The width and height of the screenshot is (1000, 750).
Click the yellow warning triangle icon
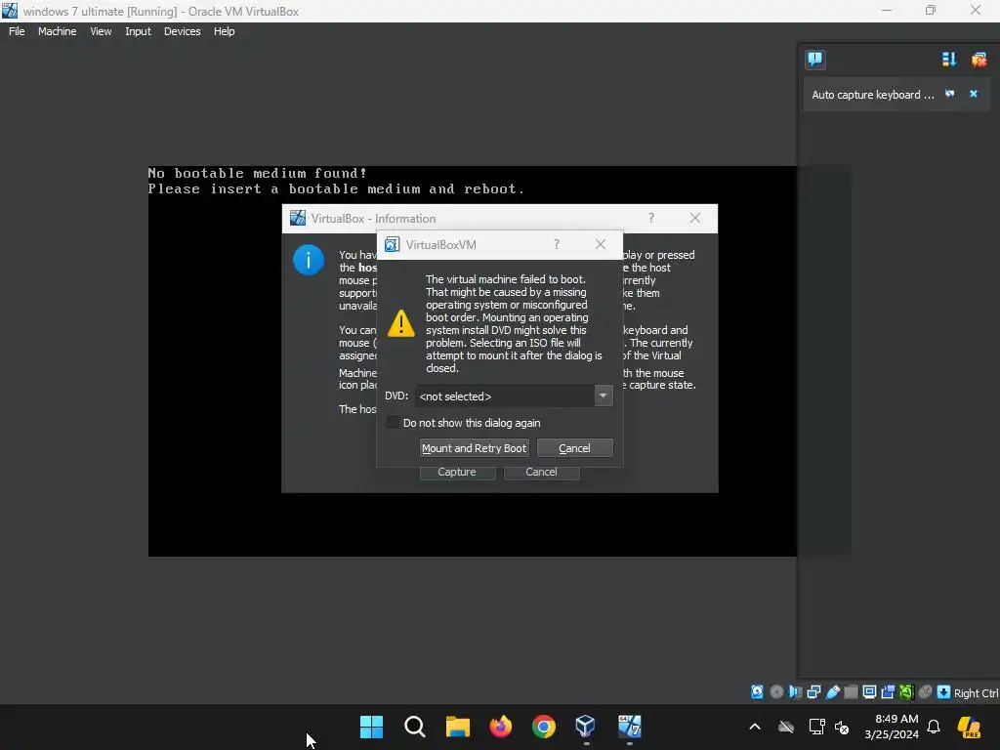tap(401, 323)
